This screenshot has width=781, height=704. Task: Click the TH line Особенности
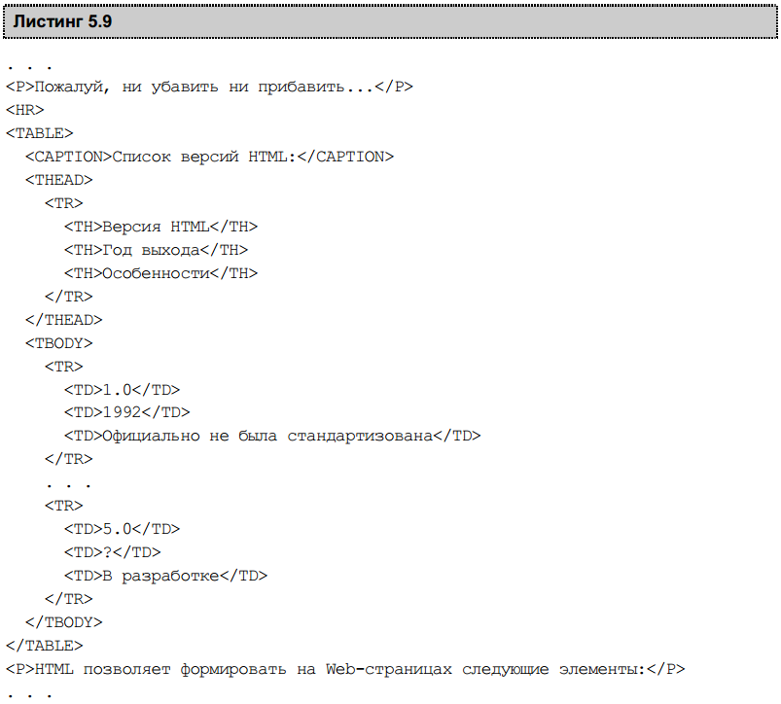click(160, 273)
